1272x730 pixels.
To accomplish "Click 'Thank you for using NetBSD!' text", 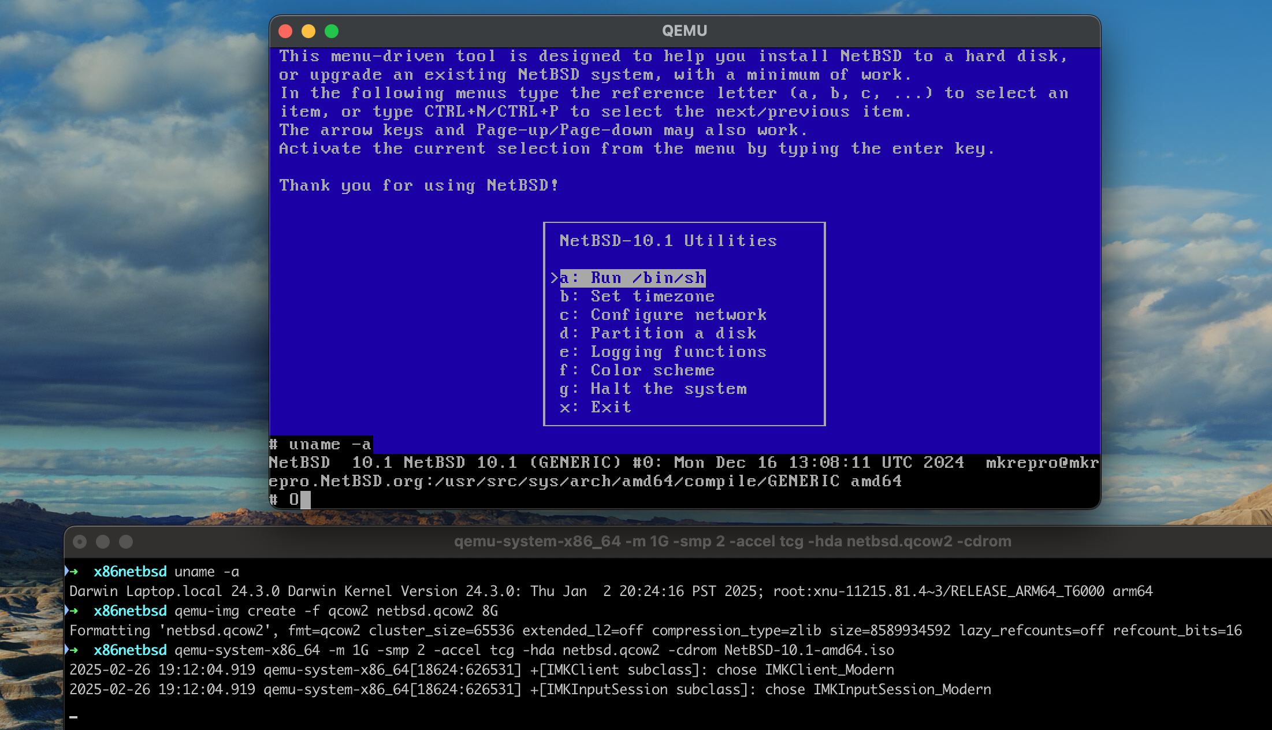I will point(419,185).
